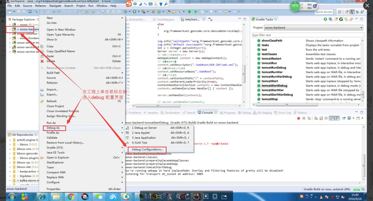Select wowo-backend in Package Explorer
373x201 pixels.
29,29
